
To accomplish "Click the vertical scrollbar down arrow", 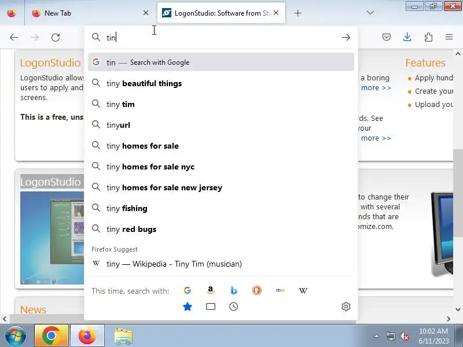I will coord(458,309).
